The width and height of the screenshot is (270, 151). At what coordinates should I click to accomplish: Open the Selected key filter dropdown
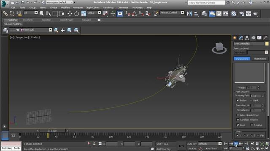(210, 143)
